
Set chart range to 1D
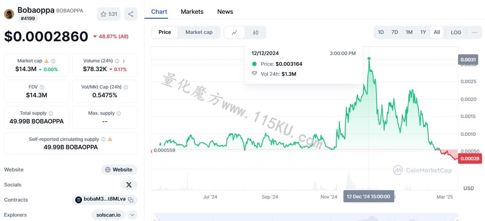click(x=381, y=32)
